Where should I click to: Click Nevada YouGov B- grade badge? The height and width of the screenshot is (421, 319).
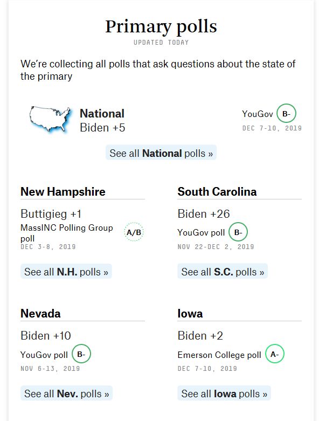click(x=81, y=354)
